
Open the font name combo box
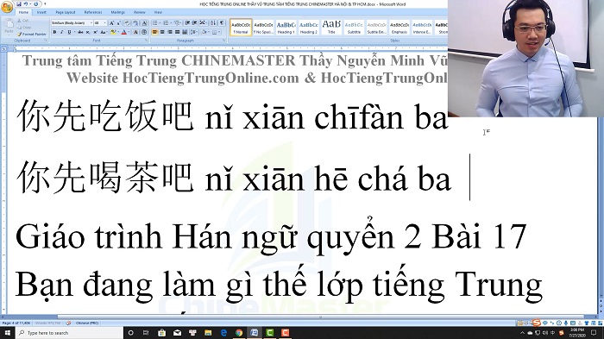click(x=72, y=23)
